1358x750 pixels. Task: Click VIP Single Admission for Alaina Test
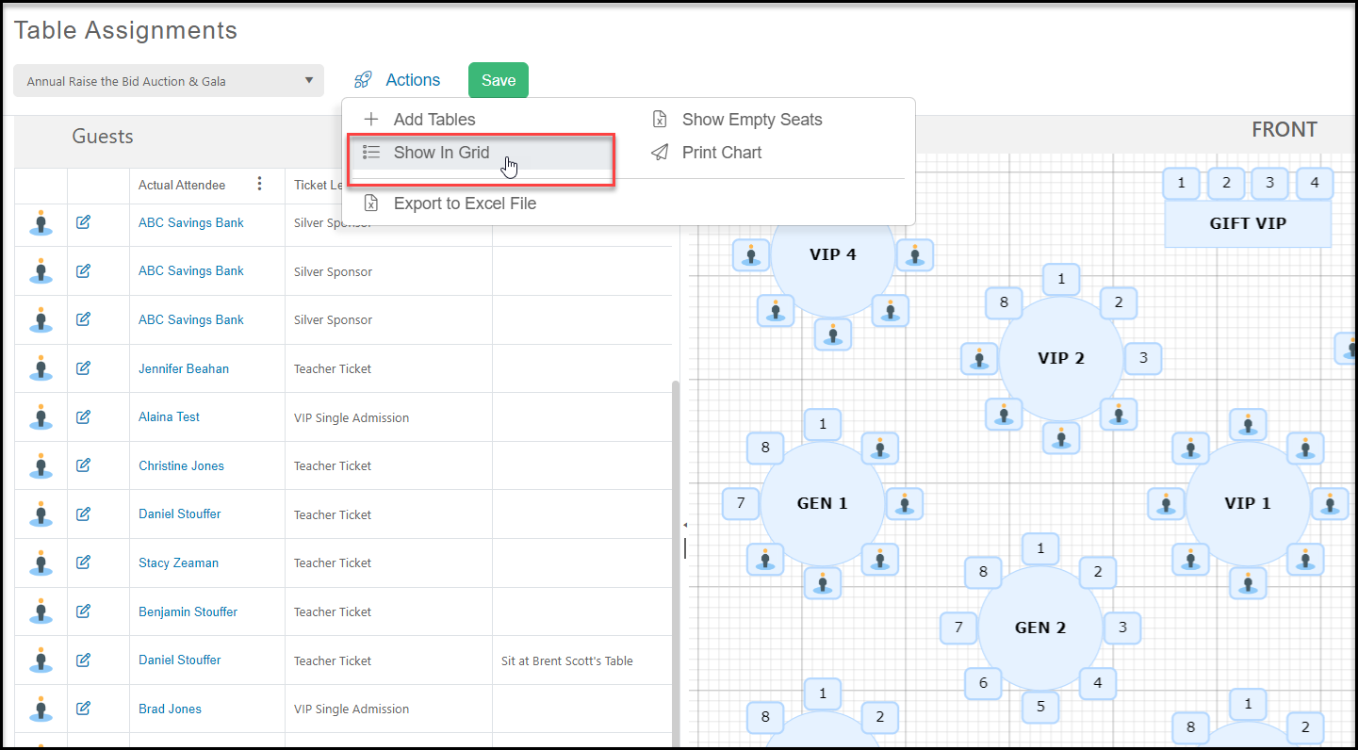click(x=352, y=417)
